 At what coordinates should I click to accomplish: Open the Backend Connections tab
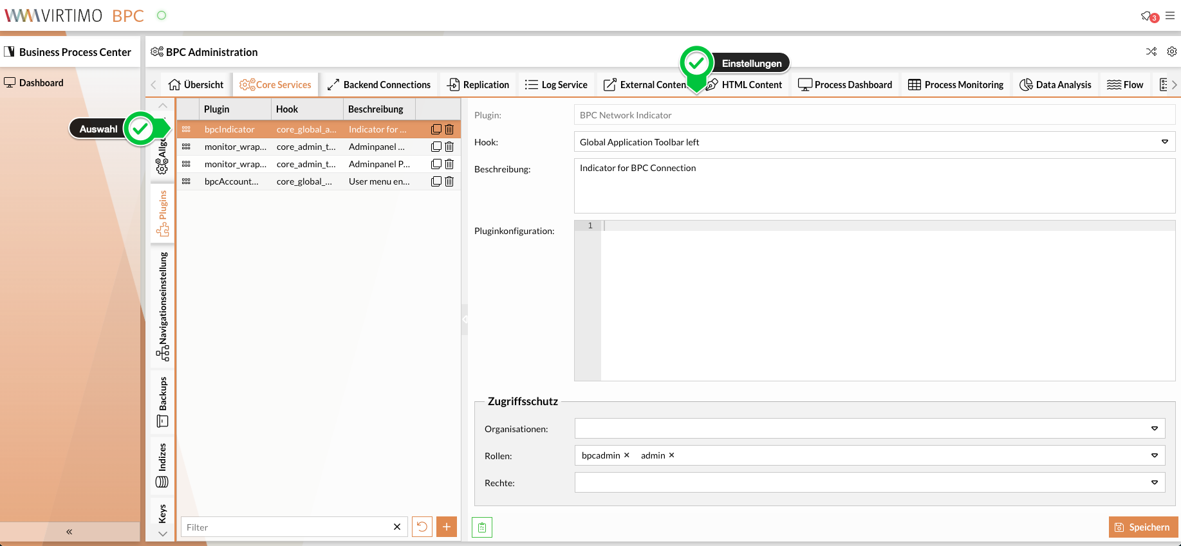point(378,84)
